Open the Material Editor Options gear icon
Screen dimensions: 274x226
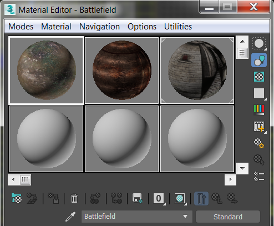[x=259, y=143]
